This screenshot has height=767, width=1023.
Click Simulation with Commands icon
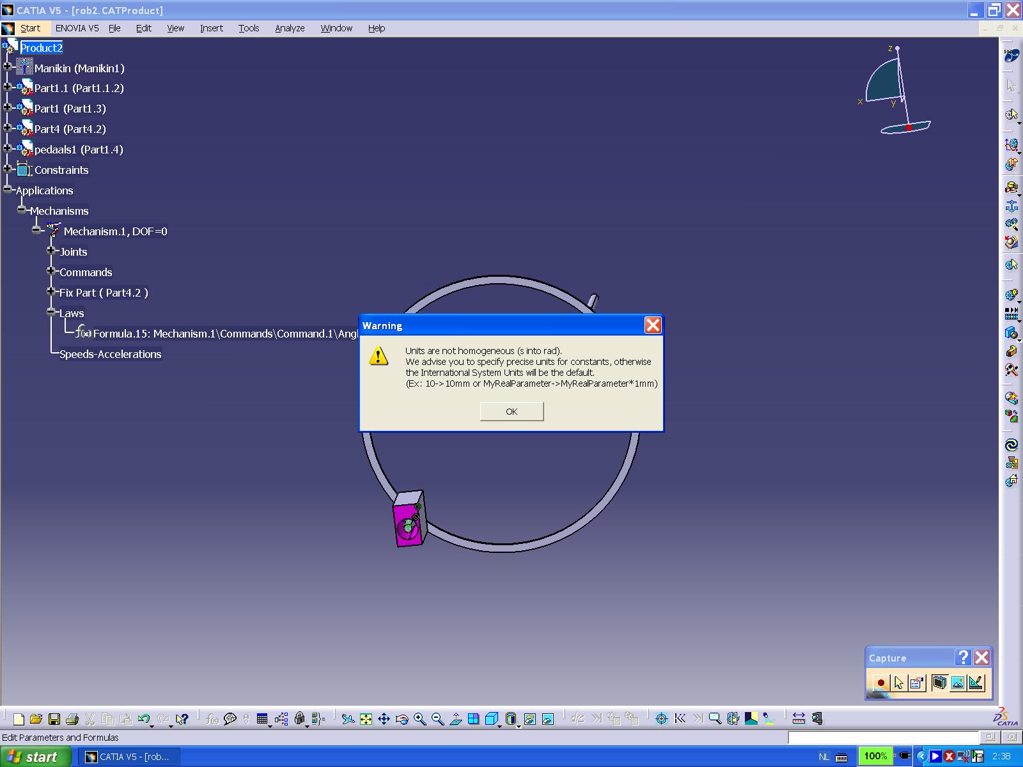coord(1011,145)
